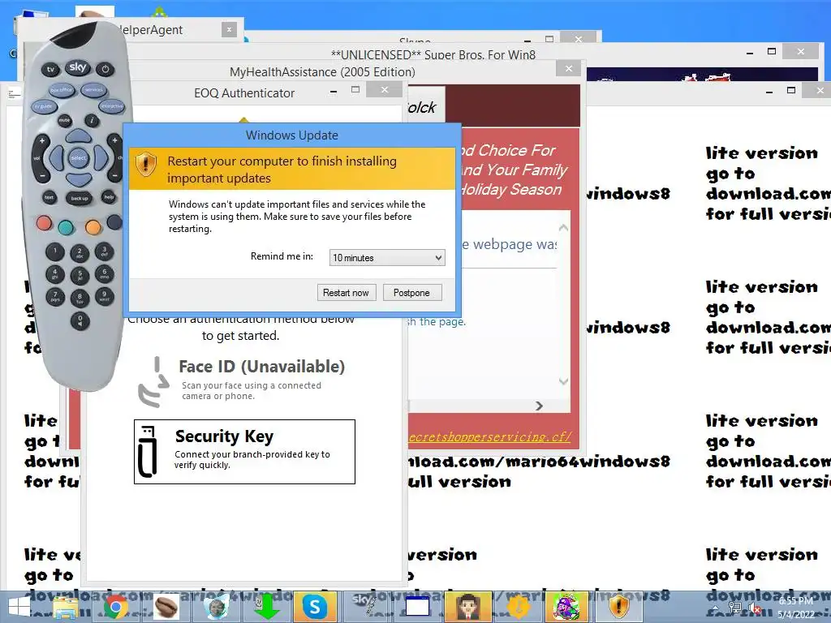This screenshot has height=623, width=831.
Task: Click the muted volume tray icon
Action: [x=755, y=609]
